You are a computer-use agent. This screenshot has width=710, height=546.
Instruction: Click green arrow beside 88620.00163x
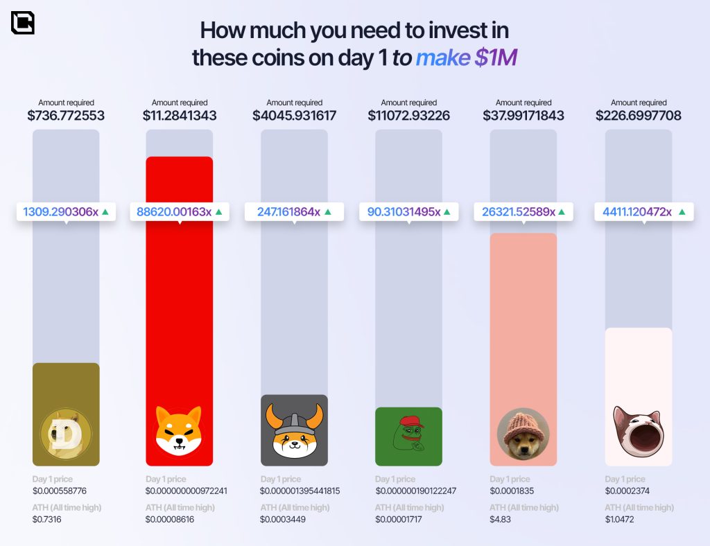(219, 212)
